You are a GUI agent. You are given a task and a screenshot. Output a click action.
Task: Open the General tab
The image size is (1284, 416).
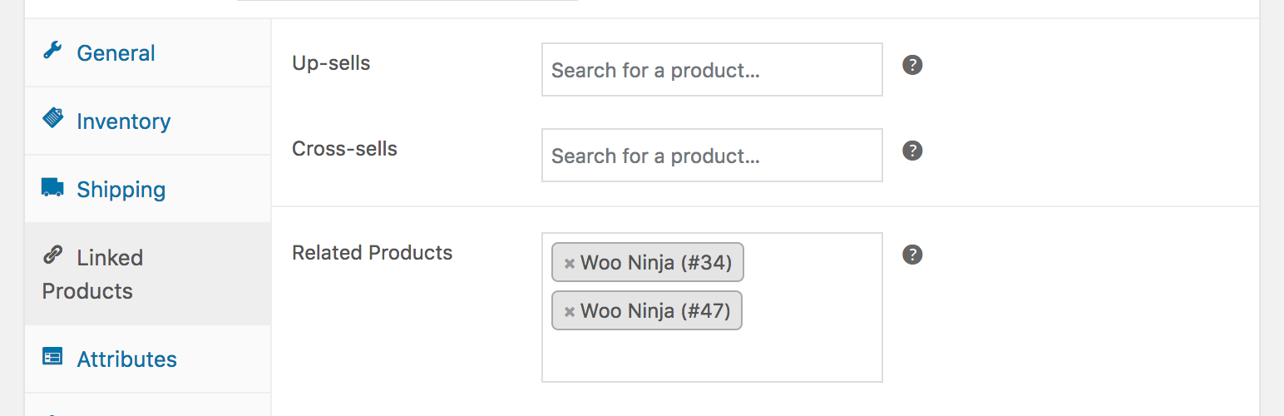(116, 53)
